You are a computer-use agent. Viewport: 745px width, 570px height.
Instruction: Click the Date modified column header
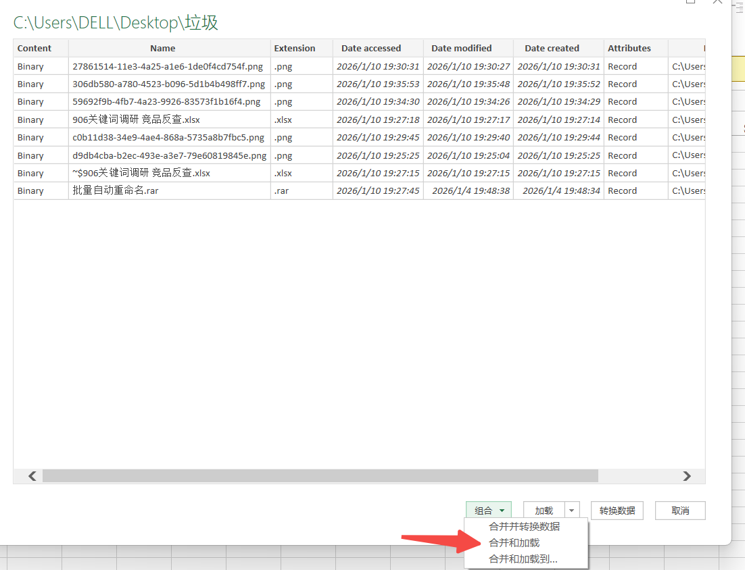coord(461,48)
